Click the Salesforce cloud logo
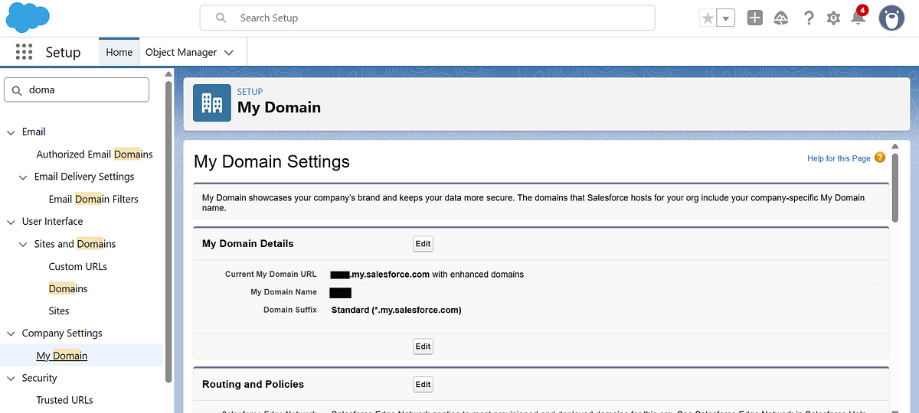This screenshot has width=919, height=413. coord(28,18)
